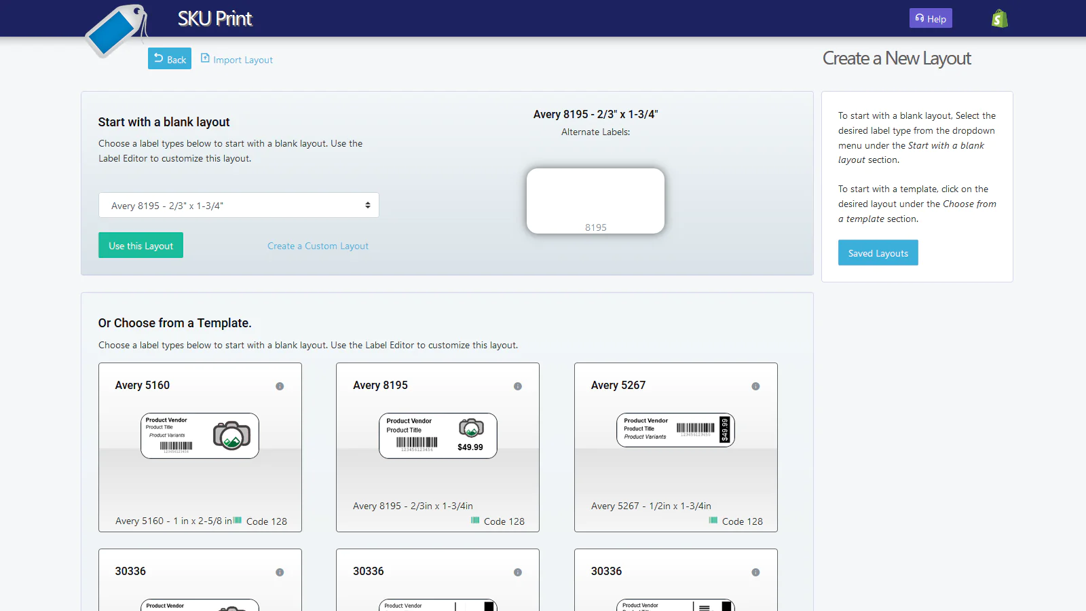The height and width of the screenshot is (611, 1086).
Task: Click the Shopify icon in the header
Action: point(999,18)
